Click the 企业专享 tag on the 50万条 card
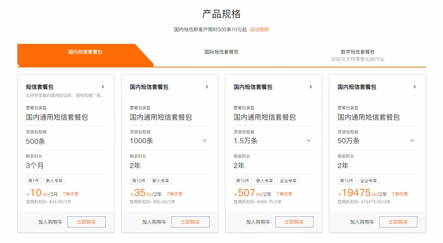Viewport: 443px width, 243px height. point(369,181)
